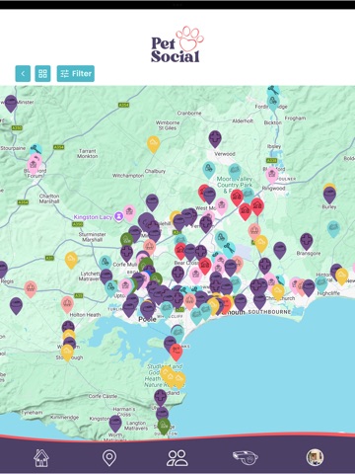The width and height of the screenshot is (355, 474).
Task: Select the pink pin beside Kingston Lacy
Action: (129, 212)
